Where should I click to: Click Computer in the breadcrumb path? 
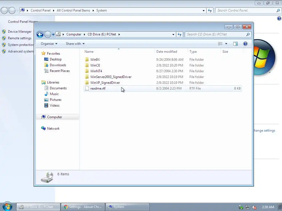(x=74, y=34)
